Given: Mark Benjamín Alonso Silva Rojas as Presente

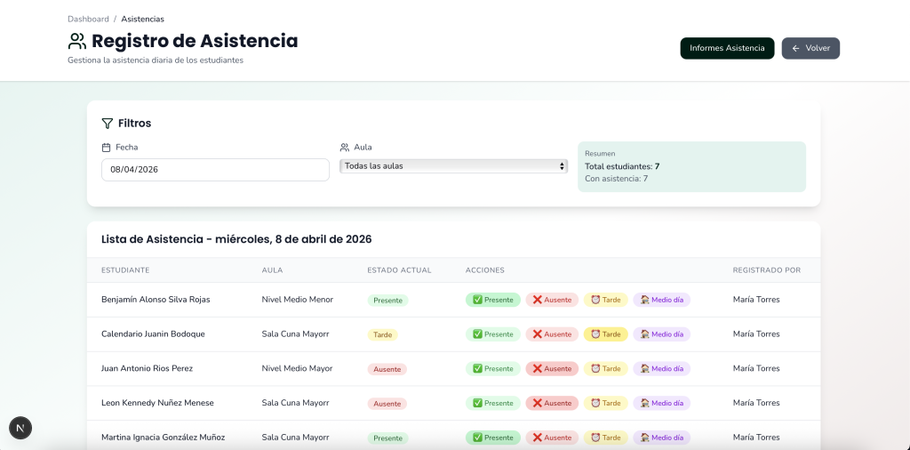Looking at the screenshot, I should (x=493, y=301).
